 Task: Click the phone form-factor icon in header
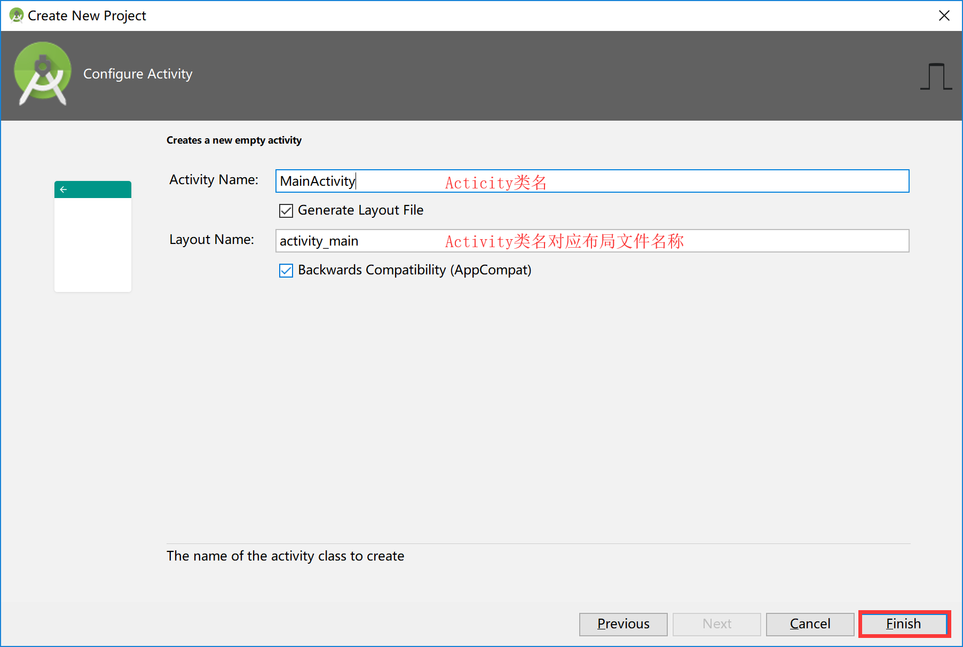coord(936,76)
